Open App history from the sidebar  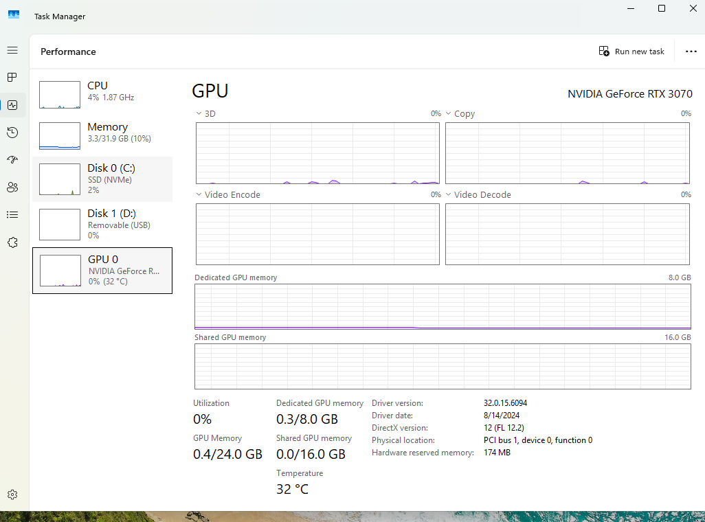(12, 133)
